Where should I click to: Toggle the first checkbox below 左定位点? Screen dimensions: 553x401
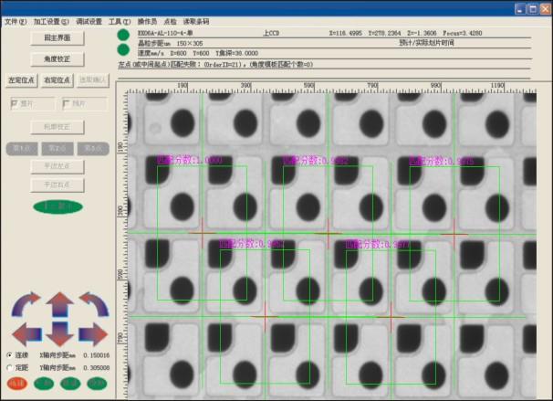[13, 103]
